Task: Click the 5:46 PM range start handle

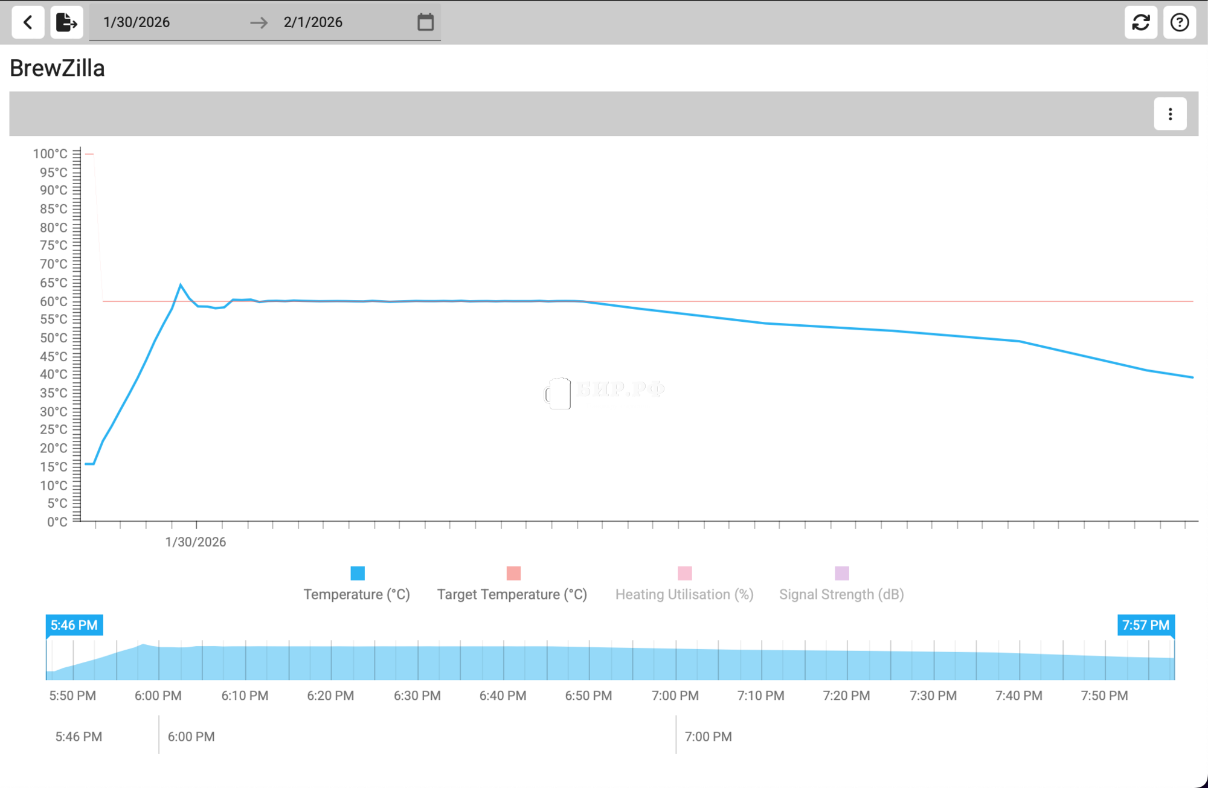Action: pos(74,625)
